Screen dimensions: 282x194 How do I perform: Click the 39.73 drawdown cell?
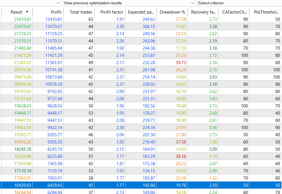179,63
